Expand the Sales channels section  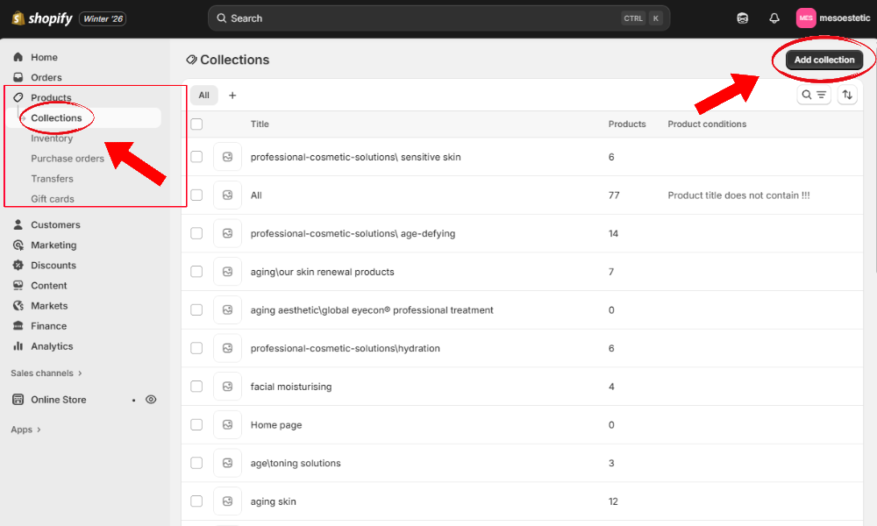tap(46, 373)
